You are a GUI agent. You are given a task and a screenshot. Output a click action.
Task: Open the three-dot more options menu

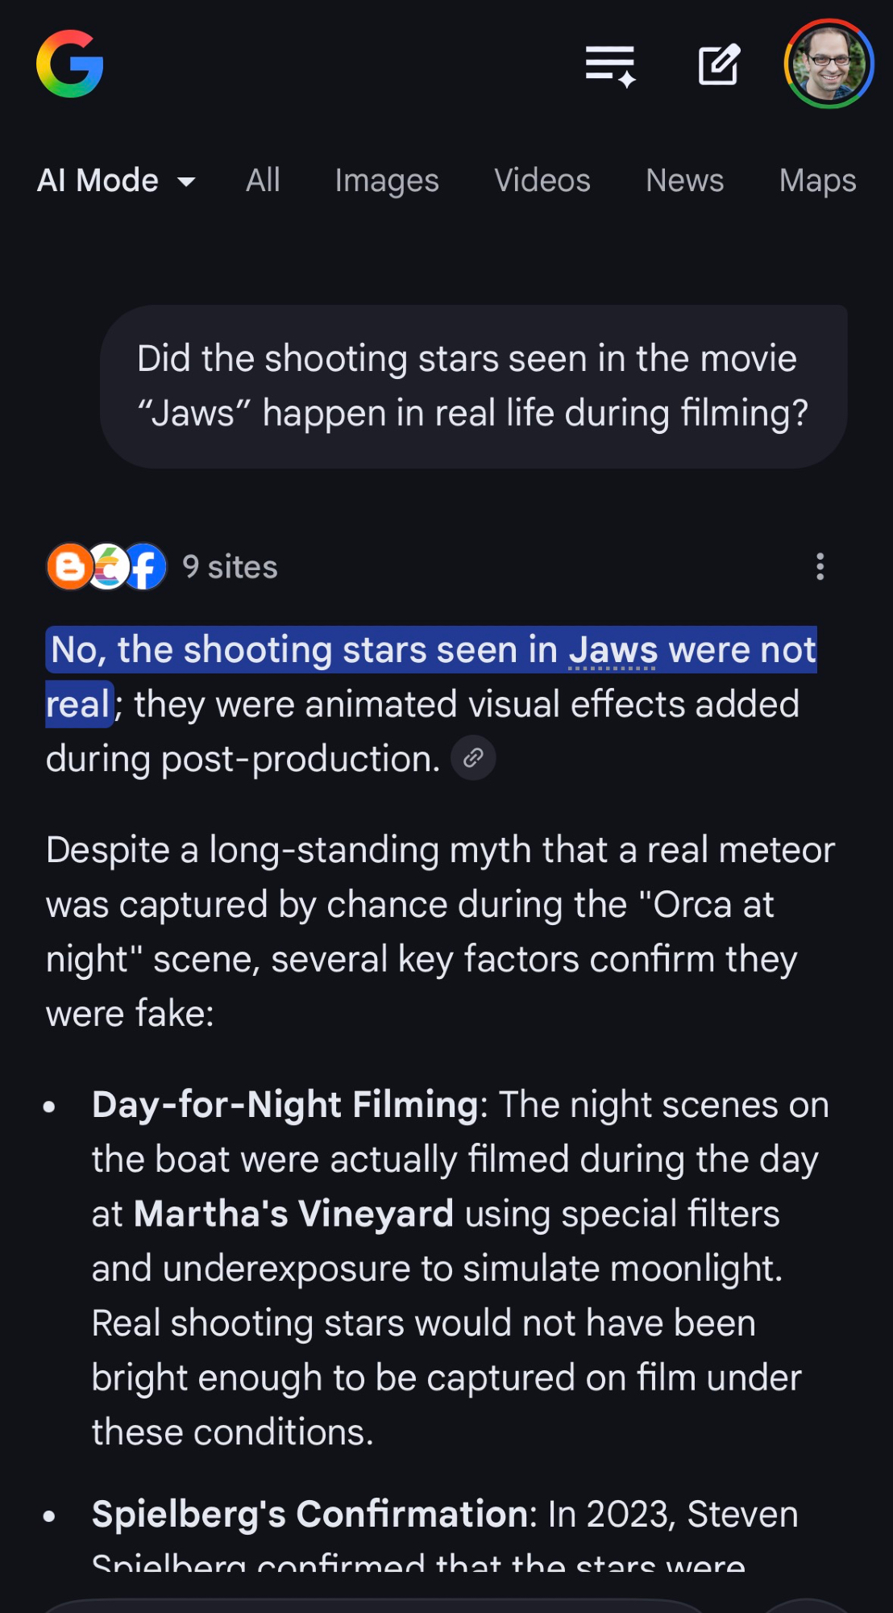tap(820, 566)
